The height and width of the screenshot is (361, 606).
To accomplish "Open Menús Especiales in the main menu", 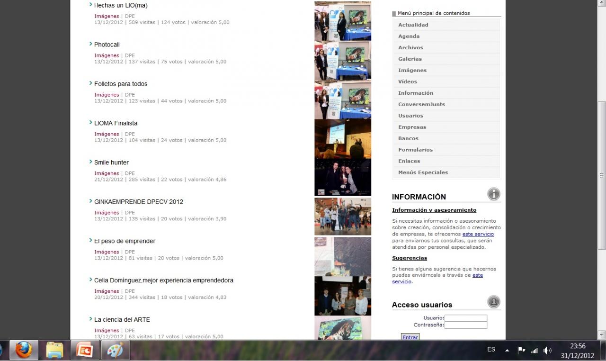I will point(446,172).
